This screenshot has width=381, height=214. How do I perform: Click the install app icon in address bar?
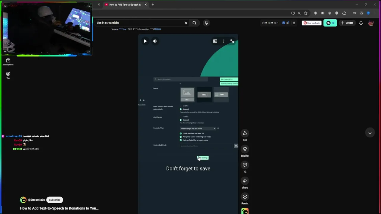coord(293,13)
